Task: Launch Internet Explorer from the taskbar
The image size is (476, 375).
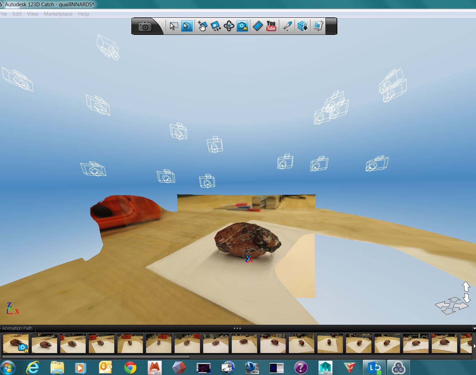Action: 33,368
